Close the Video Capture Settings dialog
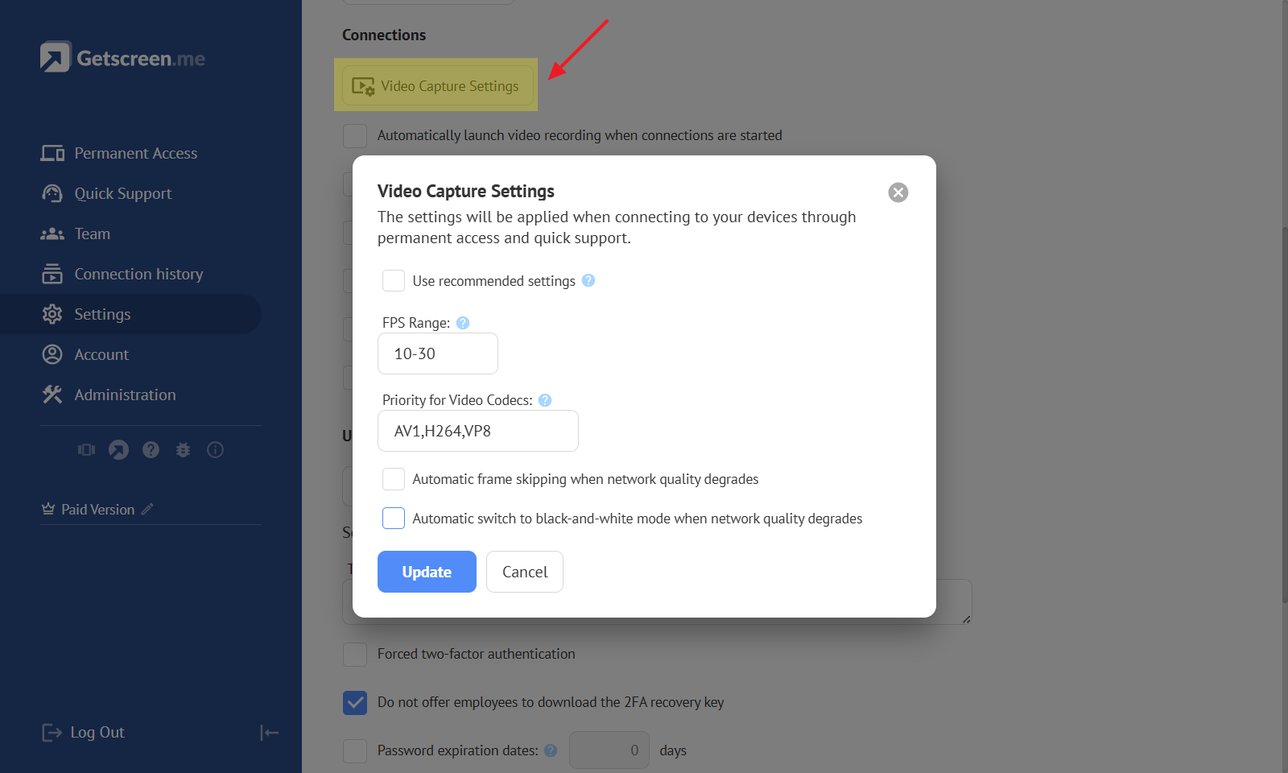1288x773 pixels. click(898, 192)
